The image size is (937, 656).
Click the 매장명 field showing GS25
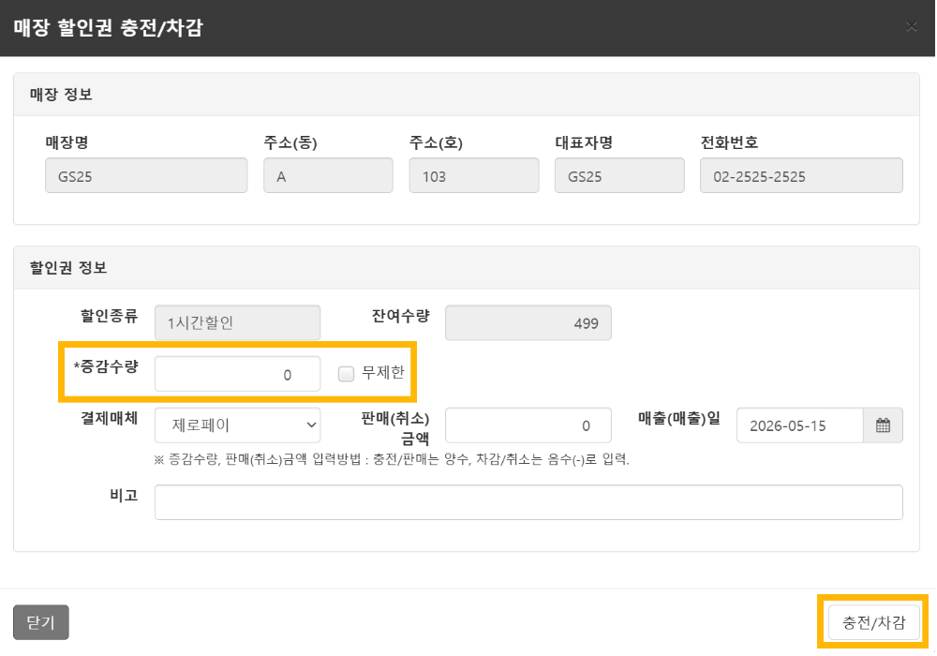(146, 175)
